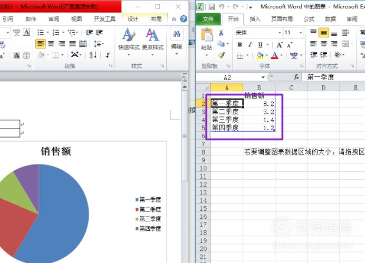Open Change Styles menu in Word
The width and height of the screenshot is (365, 263).
point(152,42)
